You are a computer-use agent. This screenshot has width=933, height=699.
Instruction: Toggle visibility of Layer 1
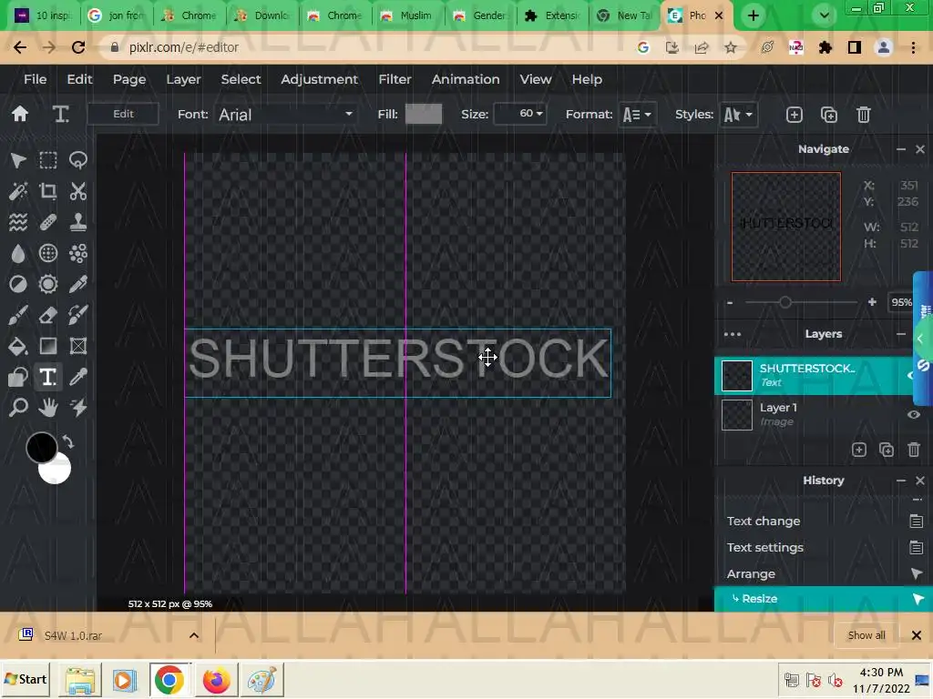click(914, 415)
